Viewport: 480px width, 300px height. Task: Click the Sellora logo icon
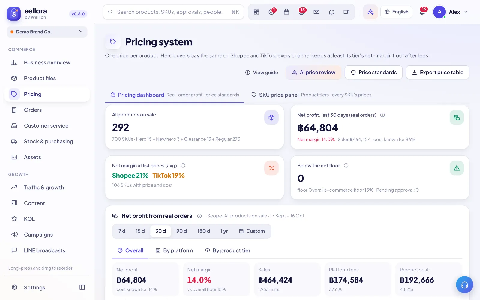pos(14,14)
